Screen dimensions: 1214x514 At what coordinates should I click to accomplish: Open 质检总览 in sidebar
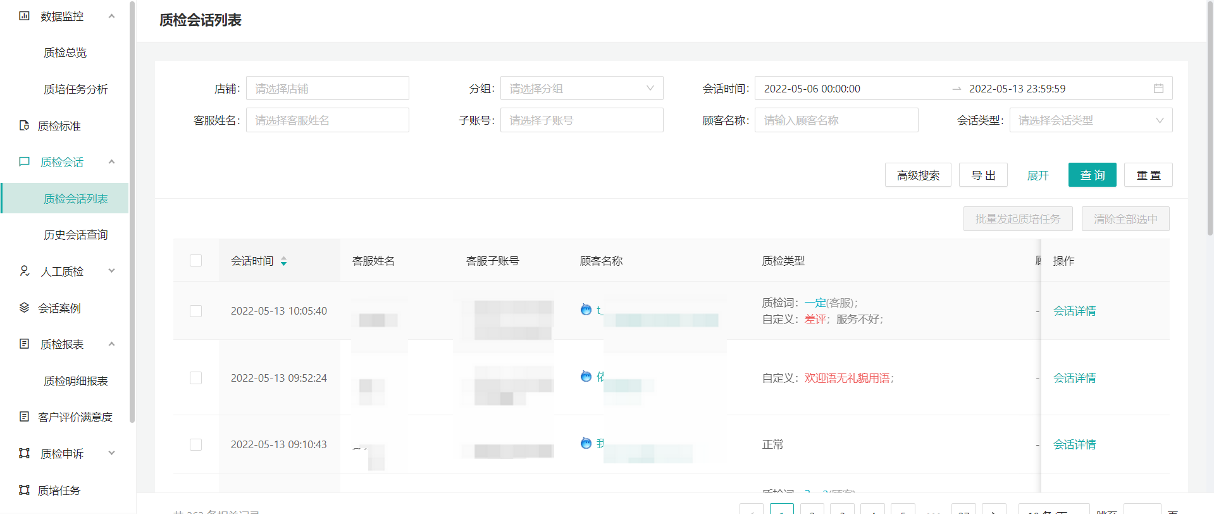tap(65, 53)
